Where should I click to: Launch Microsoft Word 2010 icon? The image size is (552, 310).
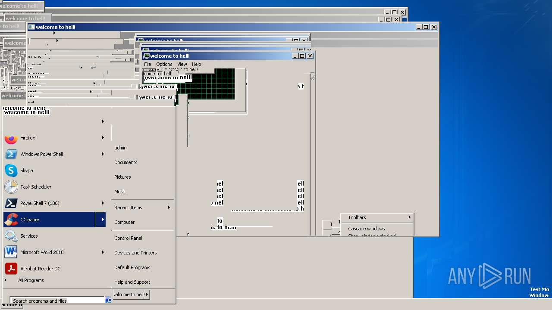point(11,252)
